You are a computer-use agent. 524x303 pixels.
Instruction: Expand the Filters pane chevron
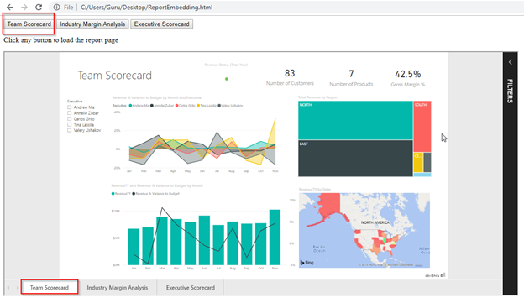[x=511, y=62]
